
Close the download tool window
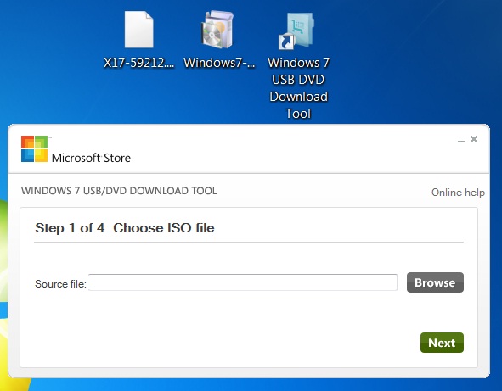[474, 139]
